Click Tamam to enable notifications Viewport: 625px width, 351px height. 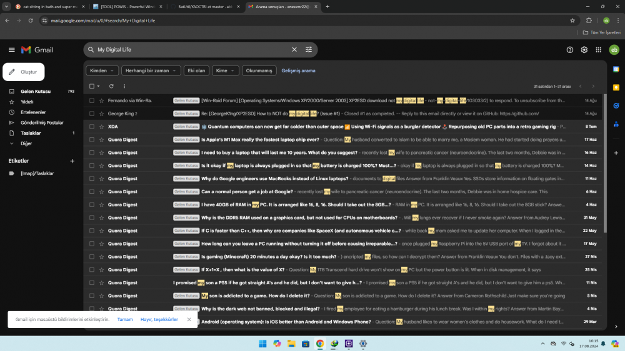pos(125,320)
